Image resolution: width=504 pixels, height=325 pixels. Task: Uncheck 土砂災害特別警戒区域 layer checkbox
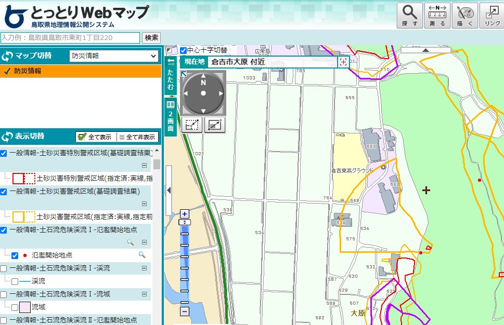pos(4,153)
